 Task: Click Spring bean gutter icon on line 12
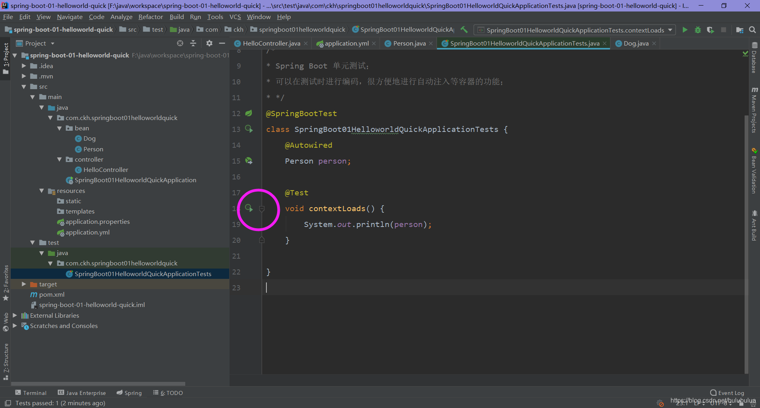[249, 113]
